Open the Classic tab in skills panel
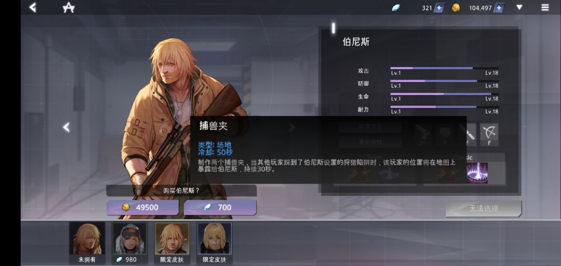 464,157
